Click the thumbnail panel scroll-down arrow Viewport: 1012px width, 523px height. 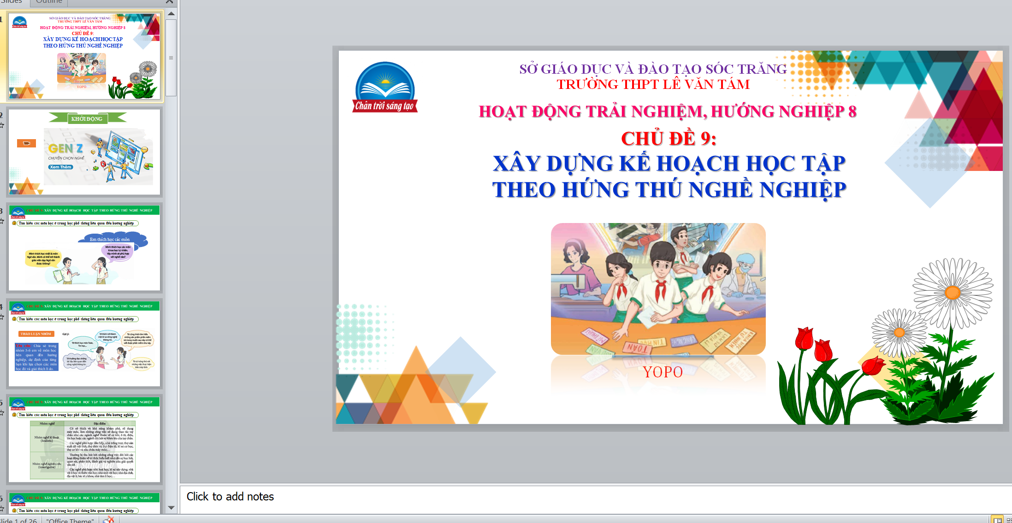pyautogui.click(x=171, y=507)
